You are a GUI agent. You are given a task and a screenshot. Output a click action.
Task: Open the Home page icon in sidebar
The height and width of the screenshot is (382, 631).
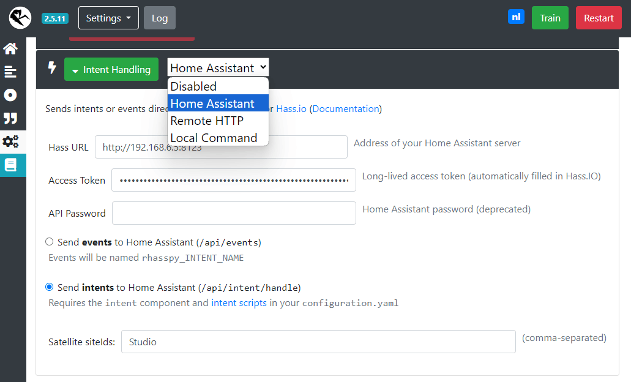[x=10, y=49]
